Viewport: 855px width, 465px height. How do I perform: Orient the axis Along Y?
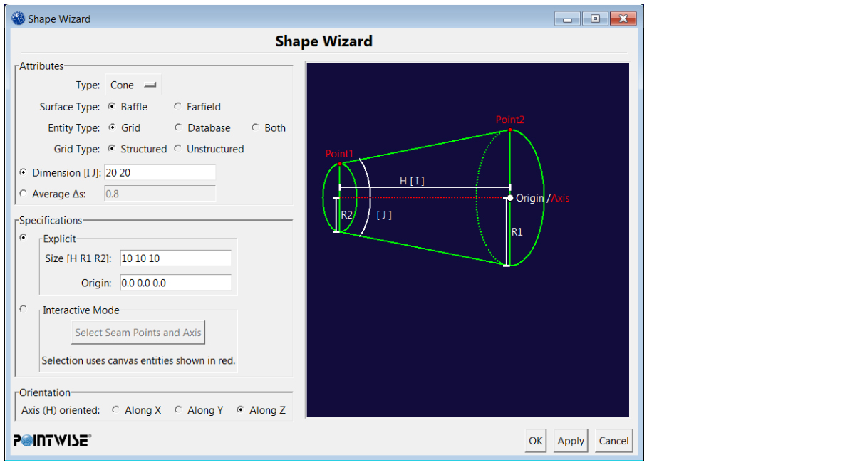pyautogui.click(x=178, y=410)
